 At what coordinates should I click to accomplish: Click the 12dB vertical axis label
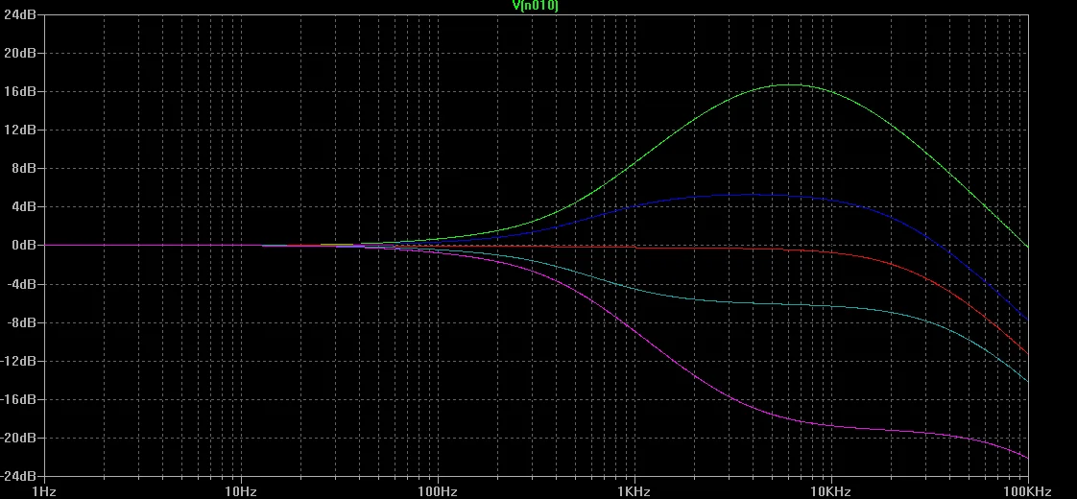[x=20, y=130]
